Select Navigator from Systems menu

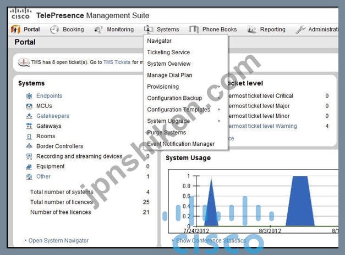point(160,41)
